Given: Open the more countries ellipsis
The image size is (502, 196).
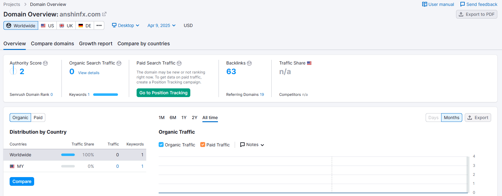Looking at the screenshot, I should pos(99,25).
